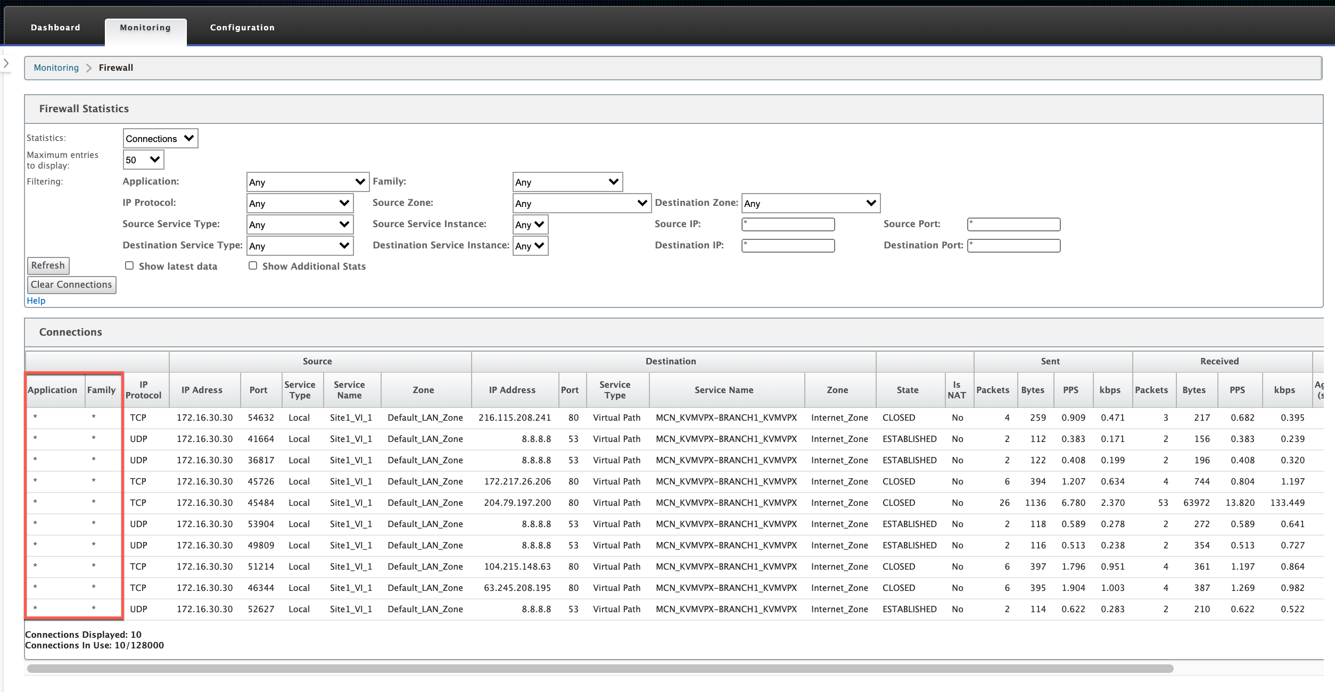Open Destination Service Instance dropdown

coord(530,246)
